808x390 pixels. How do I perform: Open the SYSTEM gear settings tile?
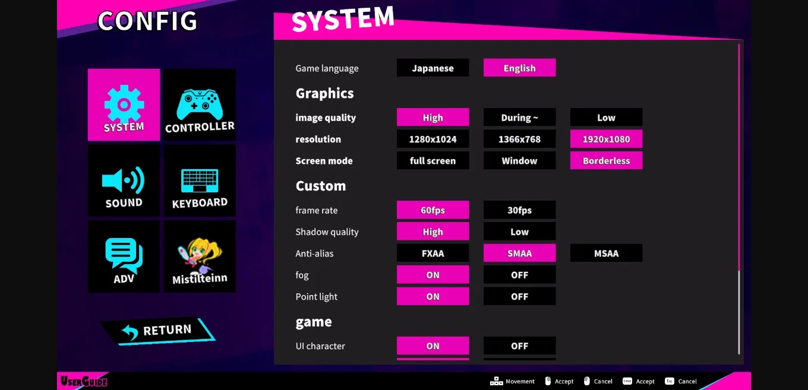124,105
